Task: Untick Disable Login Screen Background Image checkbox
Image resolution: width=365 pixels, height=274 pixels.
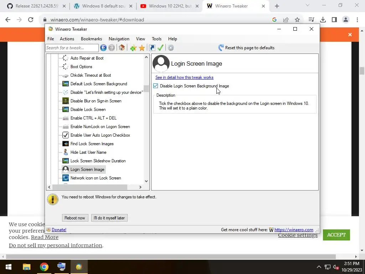Action: 155,86
